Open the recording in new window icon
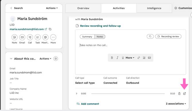The width and height of the screenshot is (192, 111). click(x=185, y=94)
